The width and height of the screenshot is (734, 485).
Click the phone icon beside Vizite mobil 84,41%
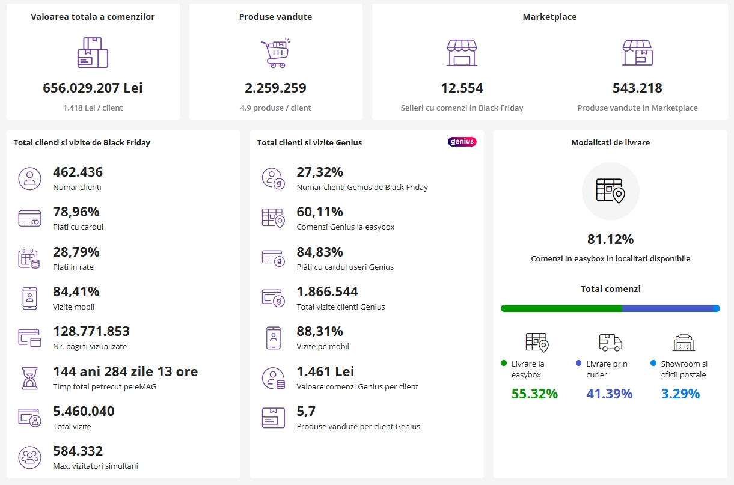29,298
